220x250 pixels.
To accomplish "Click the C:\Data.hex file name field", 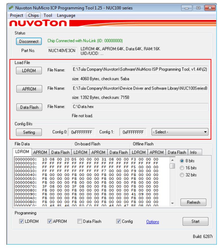I will pyautogui.click(x=140, y=107).
